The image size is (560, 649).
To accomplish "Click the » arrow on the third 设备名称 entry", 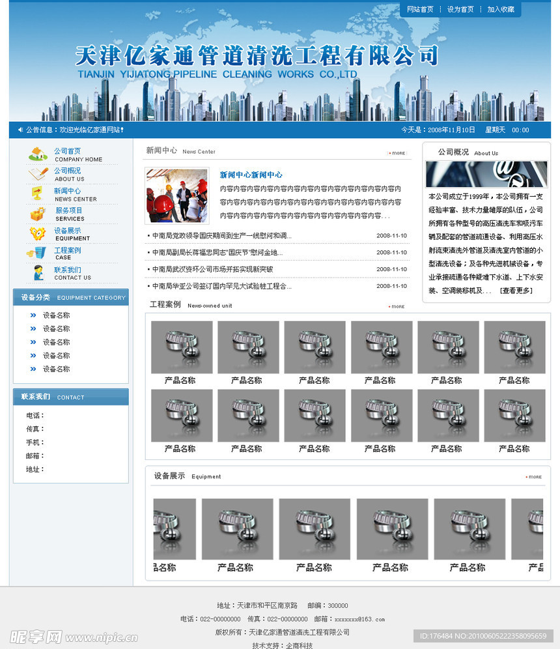I will coord(33,341).
